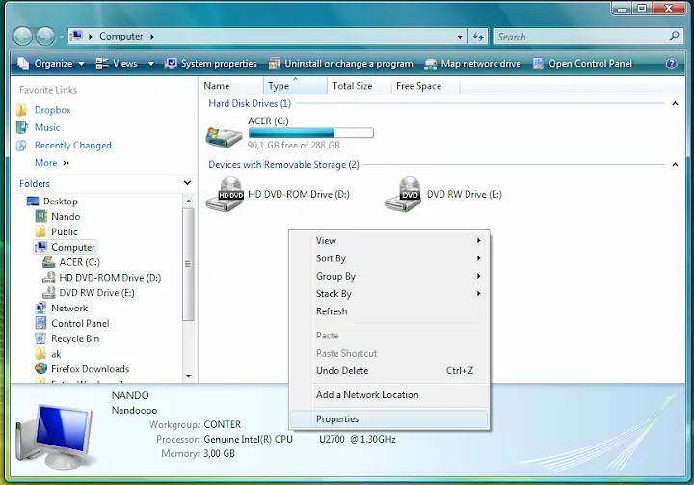
Task: Choose Properties from context menu
Action: pyautogui.click(x=389, y=419)
